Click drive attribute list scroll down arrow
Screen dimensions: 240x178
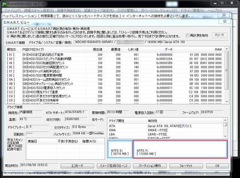click(x=225, y=136)
